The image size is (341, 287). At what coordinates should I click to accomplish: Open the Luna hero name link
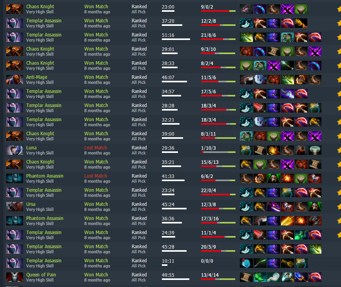[x=31, y=148]
